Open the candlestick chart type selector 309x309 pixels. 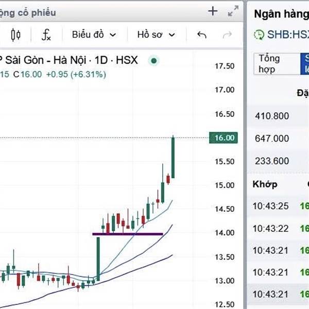15,35
